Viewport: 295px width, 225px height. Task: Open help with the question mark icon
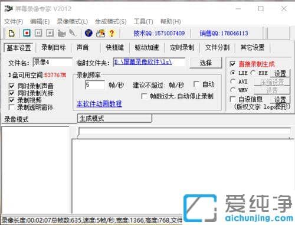pyautogui.click(x=112, y=33)
